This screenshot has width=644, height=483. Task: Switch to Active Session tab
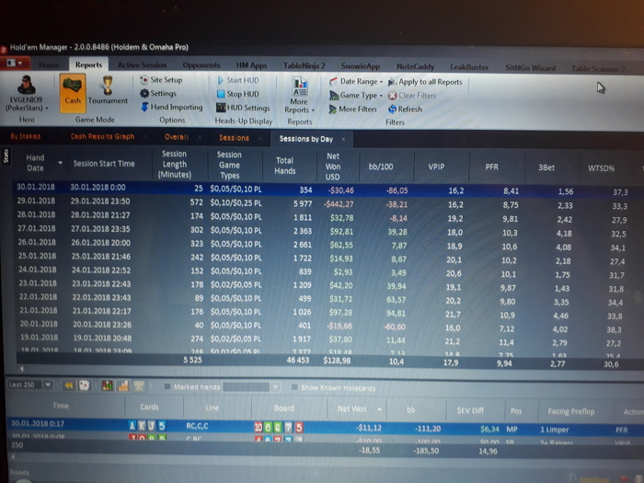(x=142, y=65)
